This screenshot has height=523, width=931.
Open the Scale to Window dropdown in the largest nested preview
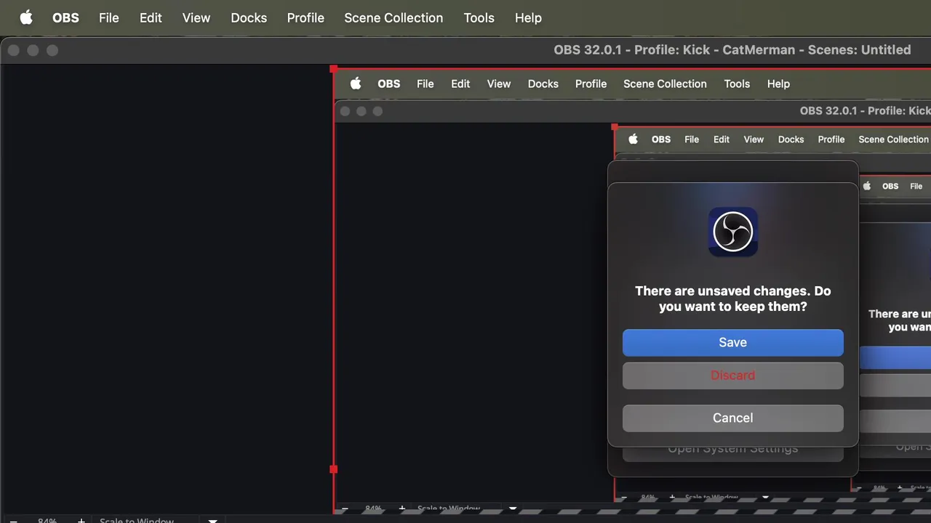click(513, 508)
